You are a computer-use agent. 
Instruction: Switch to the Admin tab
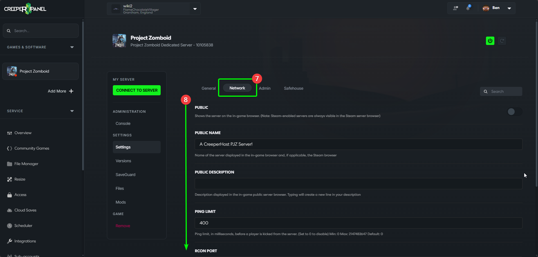click(x=264, y=88)
